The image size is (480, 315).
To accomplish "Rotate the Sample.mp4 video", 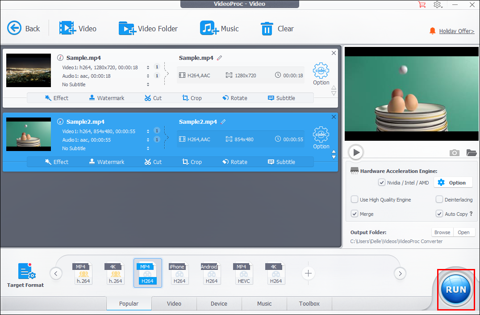I will pyautogui.click(x=235, y=98).
